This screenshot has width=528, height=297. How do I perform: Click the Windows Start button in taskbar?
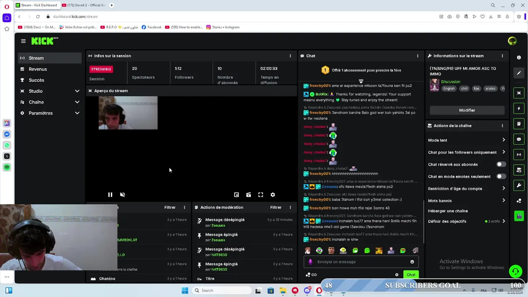185,290
